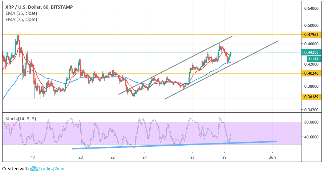Select the Jun date on time axis
This screenshot has width=324, height=175.
point(272,158)
